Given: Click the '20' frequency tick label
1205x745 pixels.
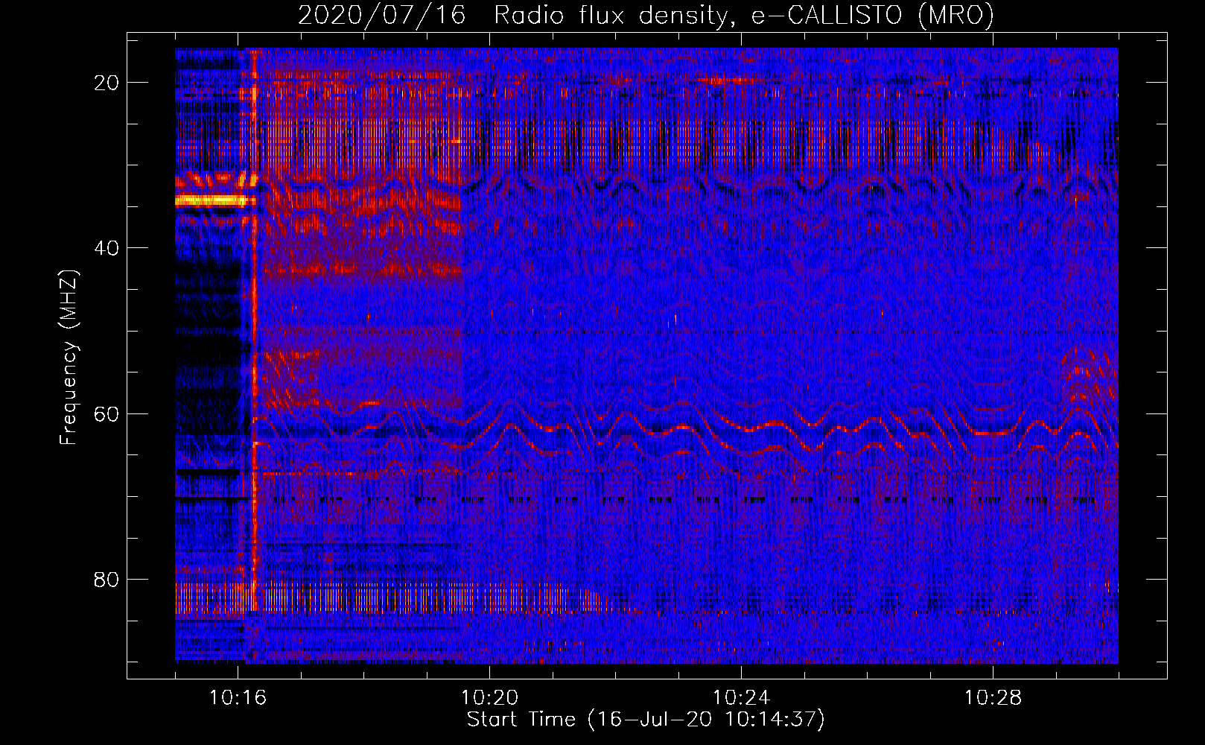Looking at the screenshot, I should [x=107, y=83].
